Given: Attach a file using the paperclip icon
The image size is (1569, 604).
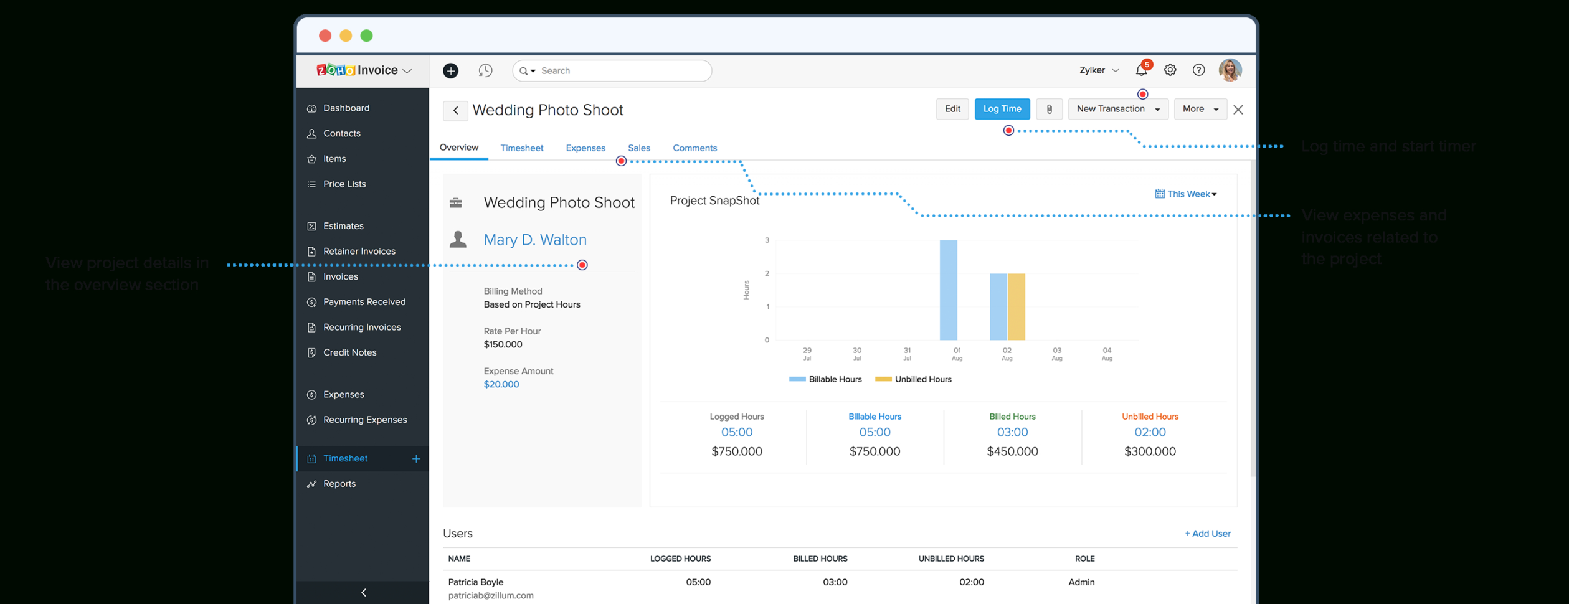Looking at the screenshot, I should 1049,108.
